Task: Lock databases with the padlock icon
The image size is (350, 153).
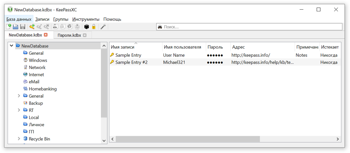Action: [x=94, y=27]
